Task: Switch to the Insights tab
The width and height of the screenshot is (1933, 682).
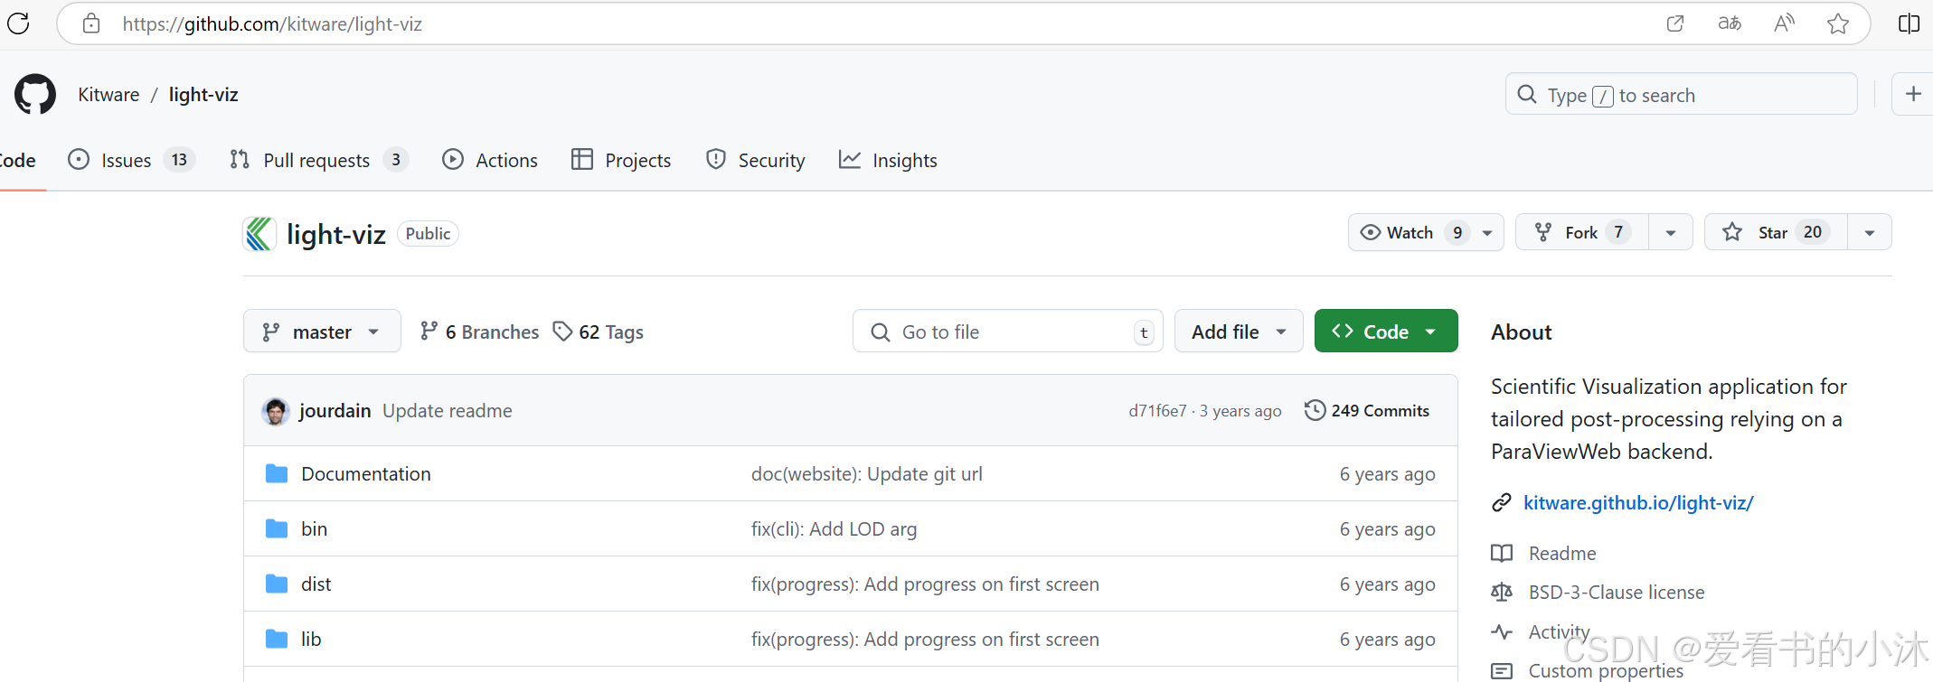Action: pos(889,160)
